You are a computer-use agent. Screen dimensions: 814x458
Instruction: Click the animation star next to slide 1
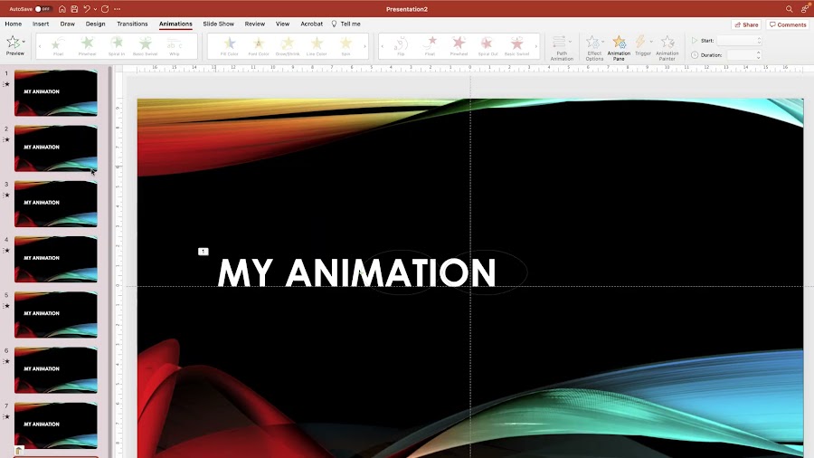[x=6, y=84]
